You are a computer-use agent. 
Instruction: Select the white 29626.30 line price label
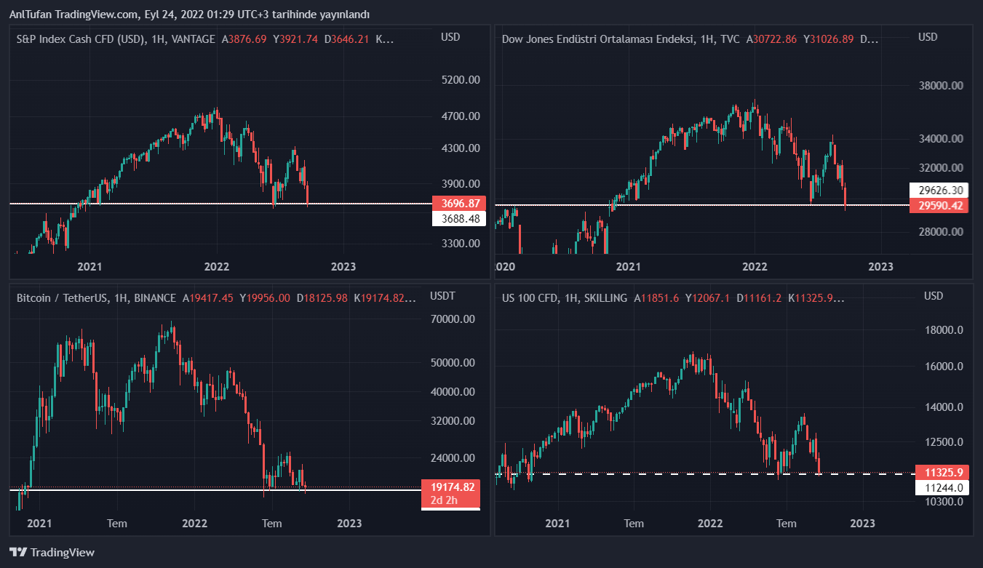click(x=941, y=191)
